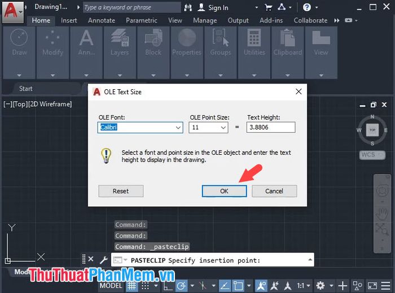
Task: Click the search binoculars icon
Action: pyautogui.click(x=188, y=7)
